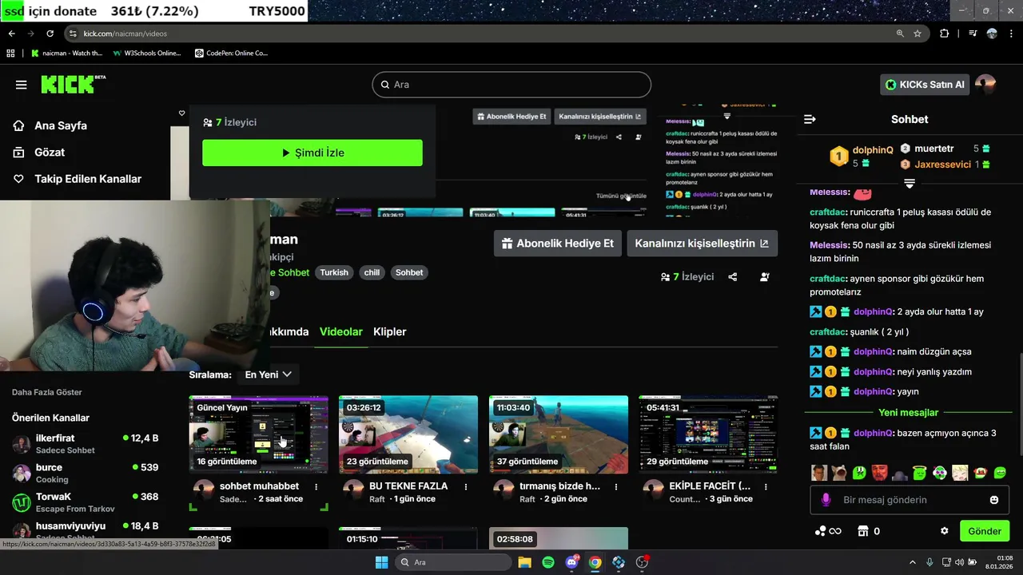The width and height of the screenshot is (1023, 575).
Task: Open the 03:26:12 video thumbnail
Action: click(408, 434)
